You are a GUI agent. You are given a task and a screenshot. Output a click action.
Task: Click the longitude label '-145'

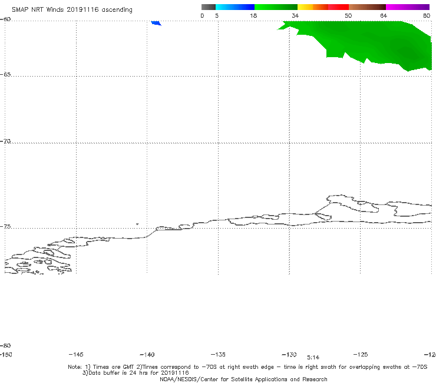coord(76,355)
